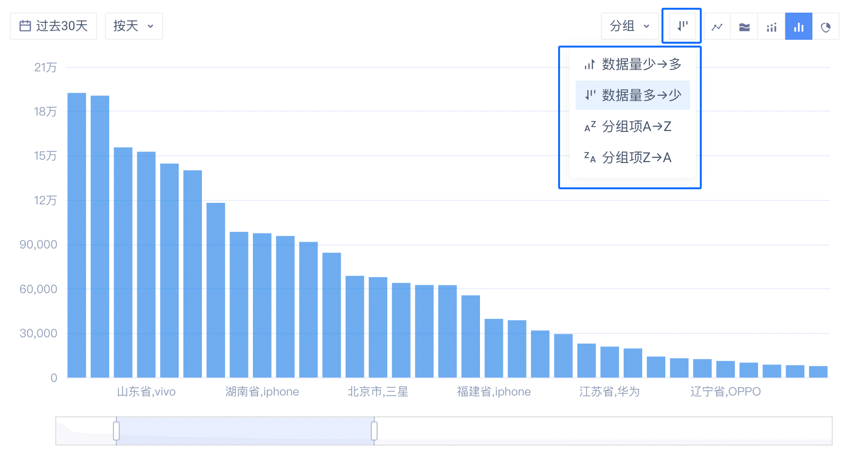The height and width of the screenshot is (462, 859).
Task: Choose 数据量多→少 sort option
Action: tap(632, 95)
